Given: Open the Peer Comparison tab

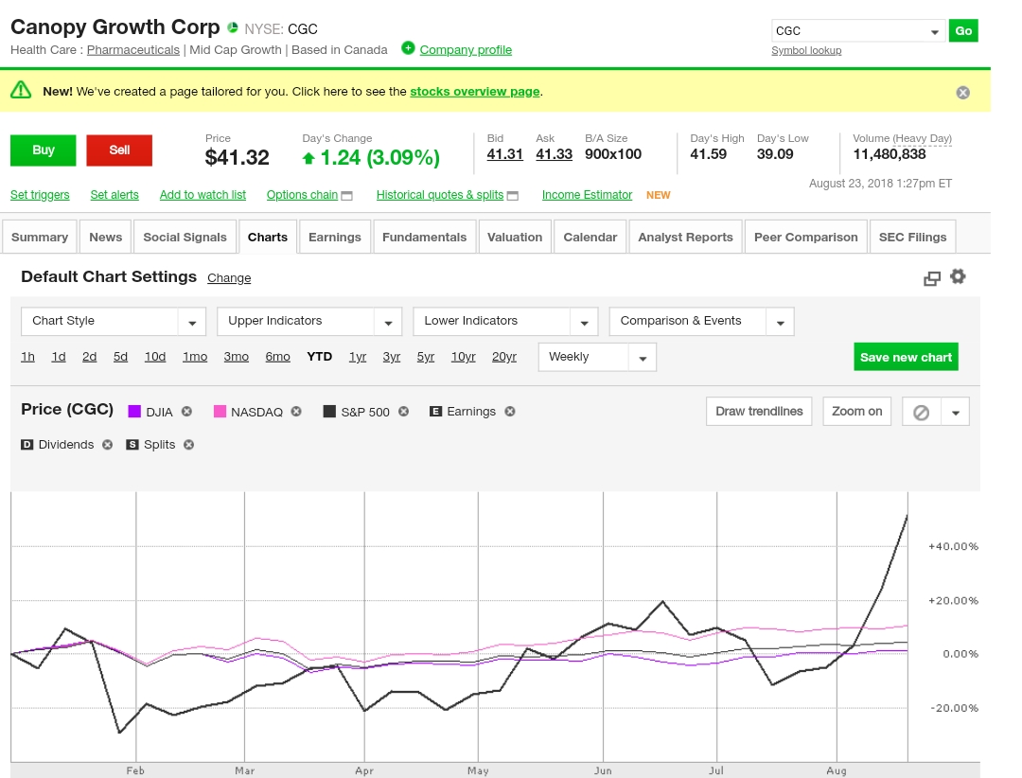Looking at the screenshot, I should 806,237.
